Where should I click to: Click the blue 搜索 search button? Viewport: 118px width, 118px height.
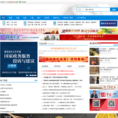pyautogui.click(x=114, y=10)
